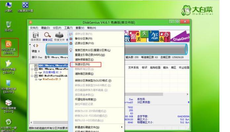Click the 标识 column header
This screenshot has height=132, width=230.
[144, 68]
